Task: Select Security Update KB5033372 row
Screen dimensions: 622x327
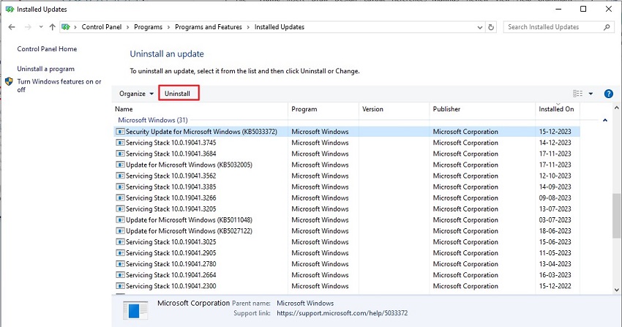Action: point(347,132)
